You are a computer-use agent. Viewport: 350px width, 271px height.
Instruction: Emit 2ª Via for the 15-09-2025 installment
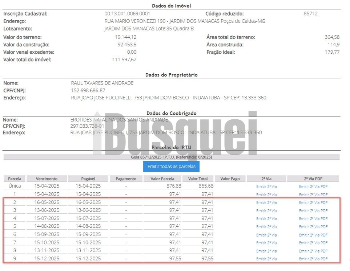pos(266,235)
